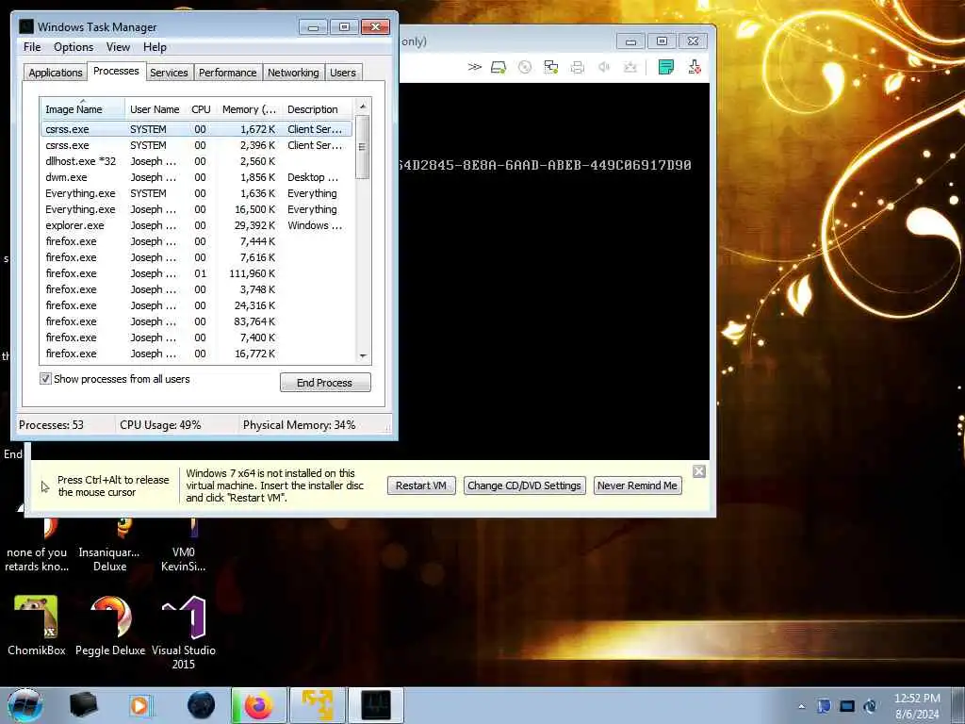Image resolution: width=965 pixels, height=724 pixels.
Task: Click the Task Manager title bar icon
Action: (x=26, y=26)
